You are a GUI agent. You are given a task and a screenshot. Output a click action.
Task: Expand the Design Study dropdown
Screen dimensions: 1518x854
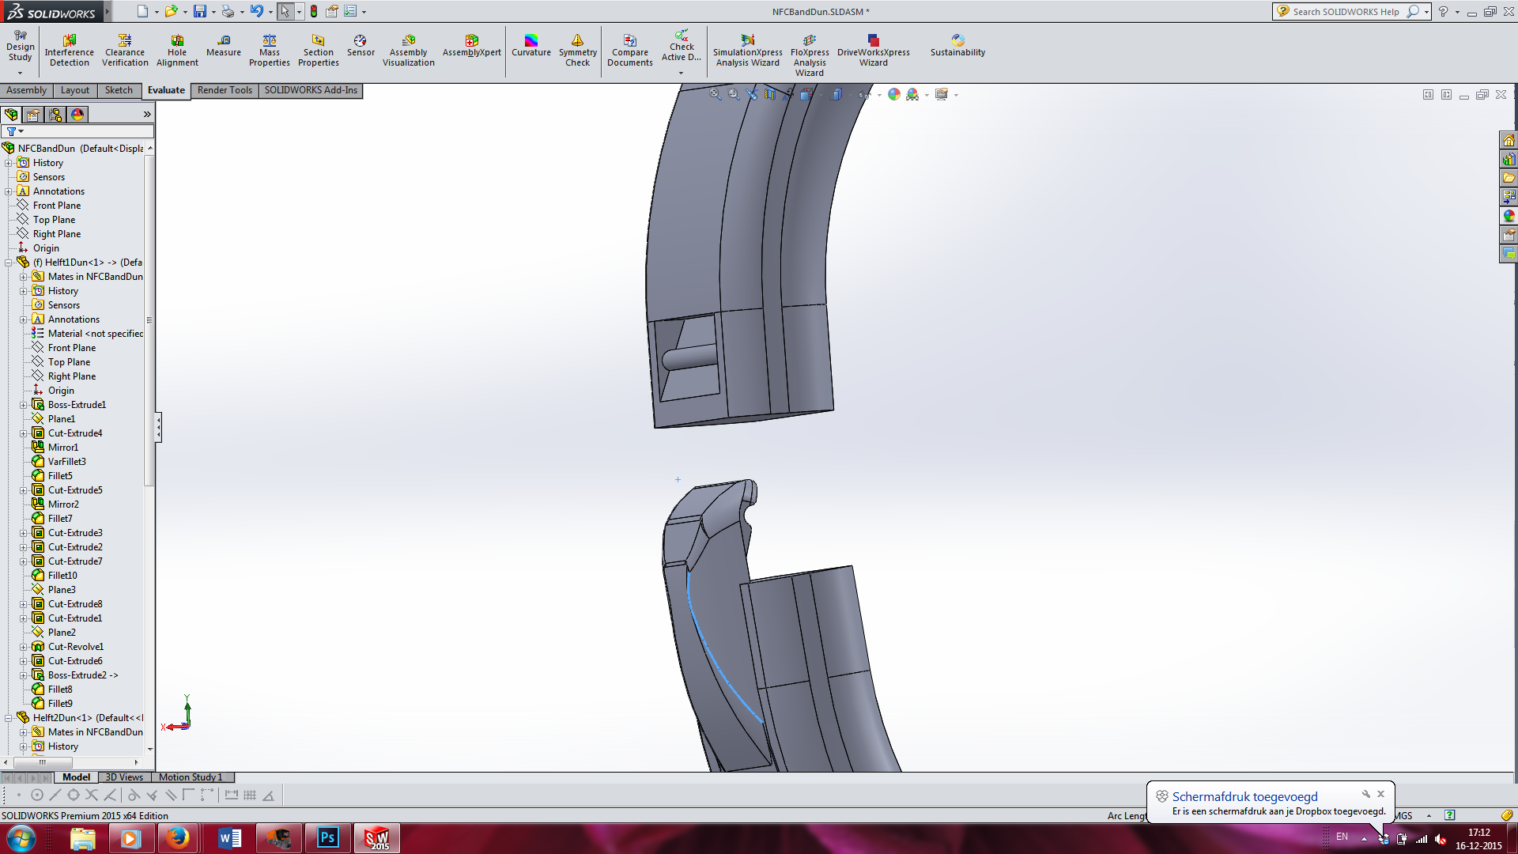[20, 73]
